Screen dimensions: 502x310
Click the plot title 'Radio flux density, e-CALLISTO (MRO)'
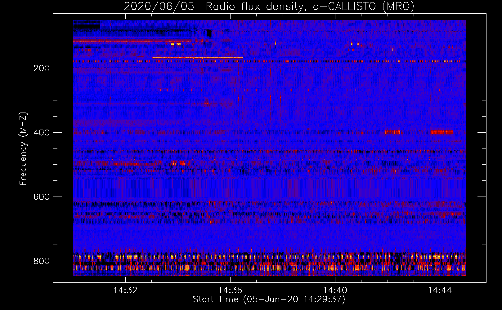pos(310,6)
